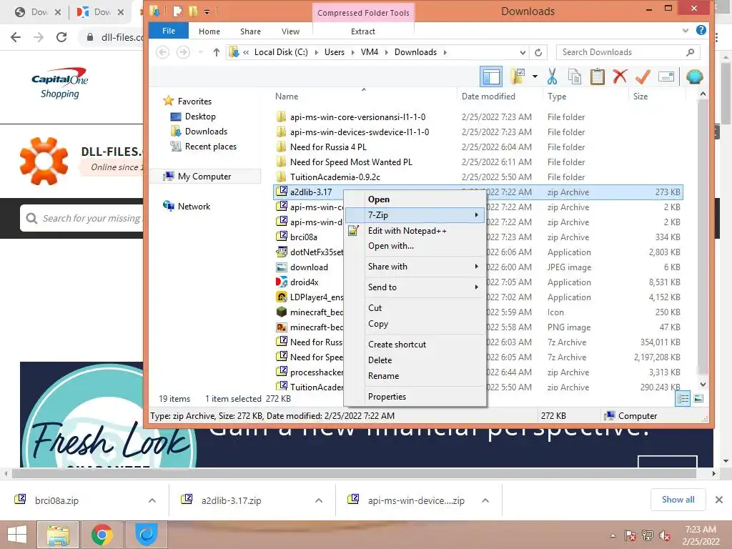732x549 pixels.
Task: Click the red X Delete toolbar icon
Action: click(620, 76)
